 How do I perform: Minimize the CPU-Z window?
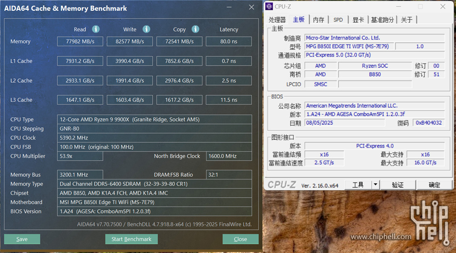[398, 7]
